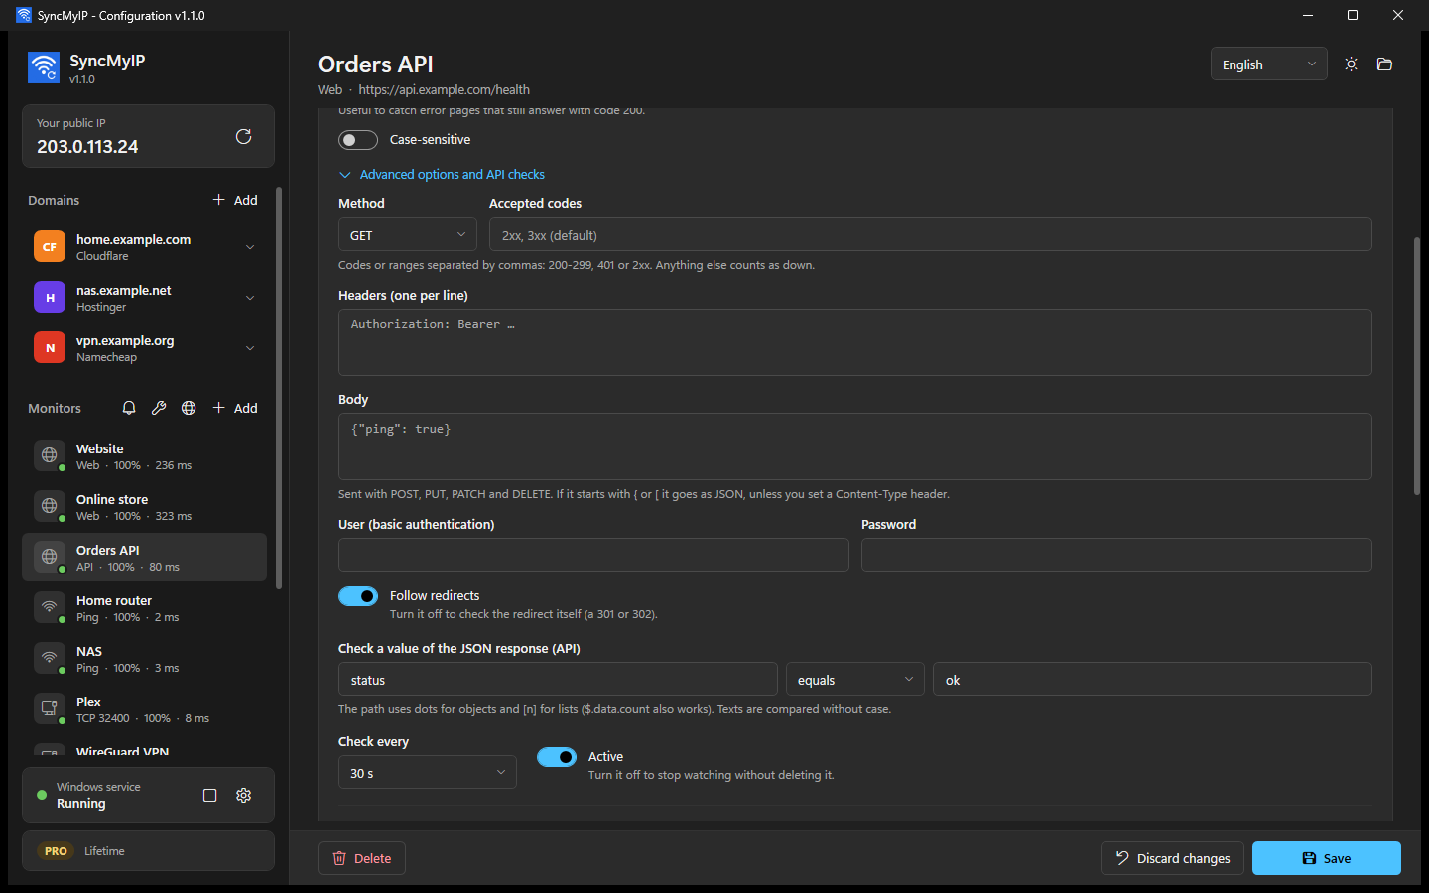This screenshot has height=893, width=1429.
Task: Delete the Orders API monitor
Action: click(361, 858)
